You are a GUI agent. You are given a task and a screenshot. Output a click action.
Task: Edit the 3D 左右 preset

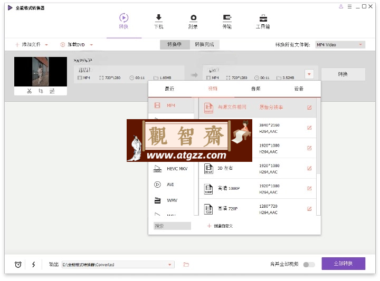point(309,168)
